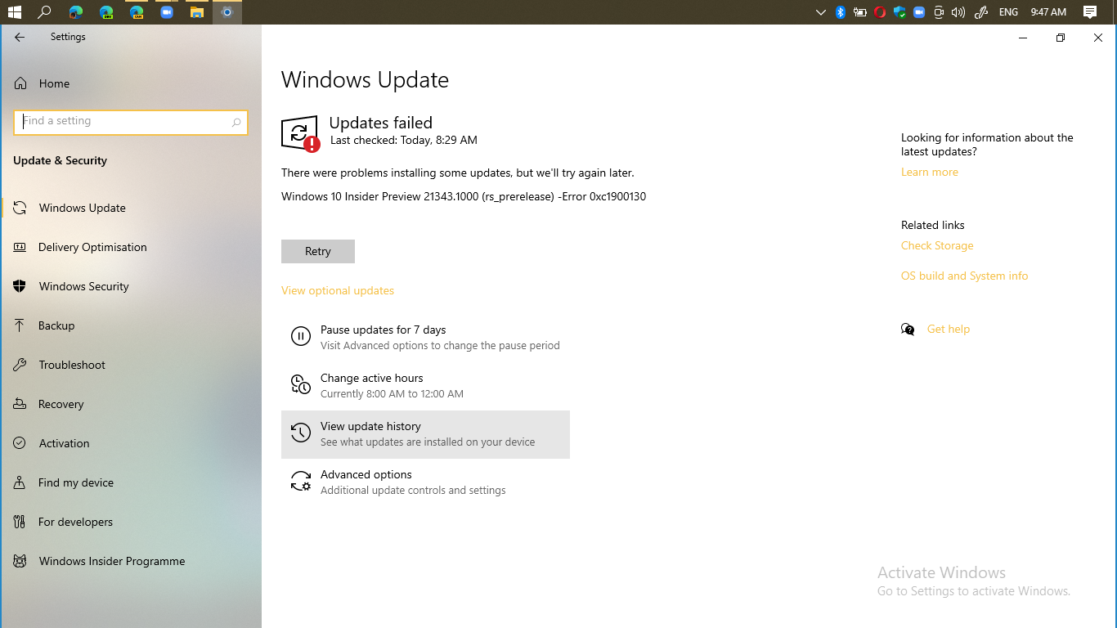The image size is (1117, 628).
Task: Click the Last checked: Today, 8:29 AM text
Action: click(404, 140)
